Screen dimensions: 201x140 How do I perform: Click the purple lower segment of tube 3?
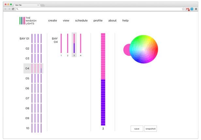coord(103,102)
